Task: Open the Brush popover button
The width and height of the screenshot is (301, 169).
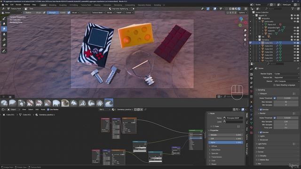Action: click(x=75, y=13)
